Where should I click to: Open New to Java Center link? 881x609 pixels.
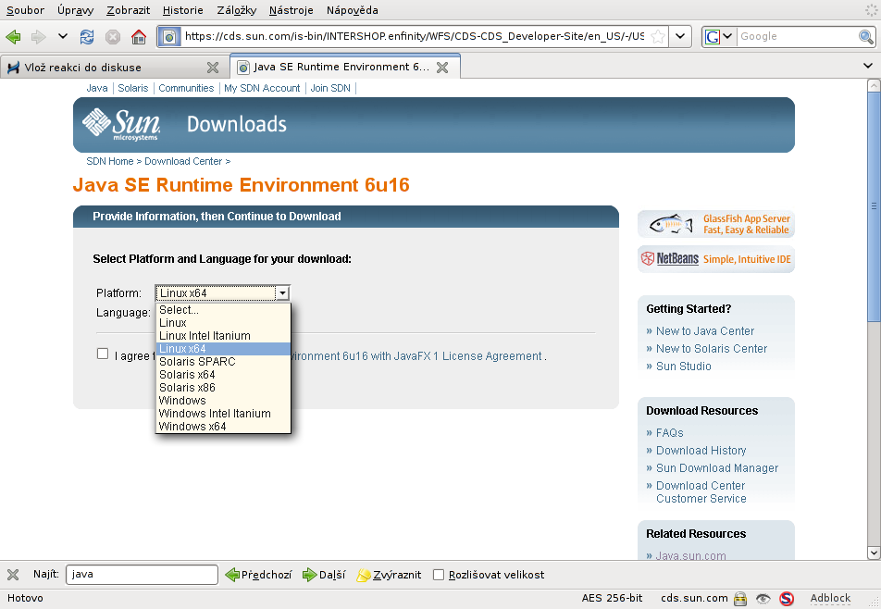[704, 331]
